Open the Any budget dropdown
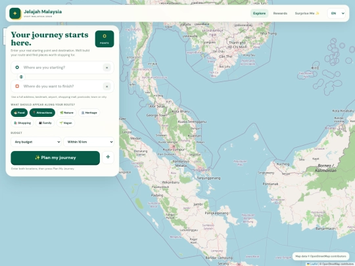The width and height of the screenshot is (355, 266). (36, 142)
